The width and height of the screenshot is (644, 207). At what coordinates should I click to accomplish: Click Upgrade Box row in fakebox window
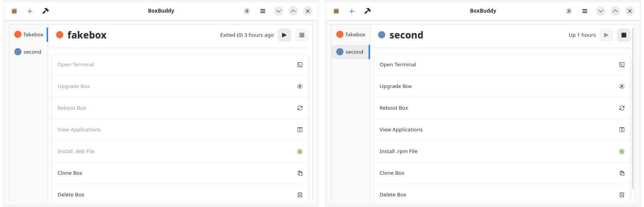pos(180,86)
